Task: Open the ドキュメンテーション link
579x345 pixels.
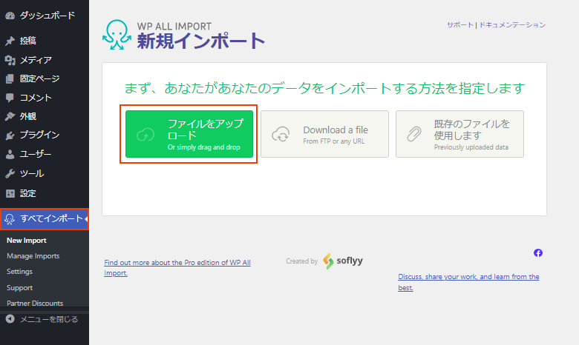Action: [x=512, y=24]
